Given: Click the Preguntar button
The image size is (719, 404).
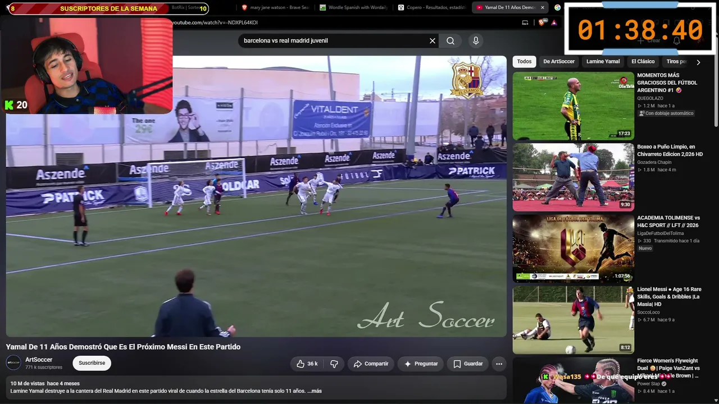Looking at the screenshot, I should click(421, 364).
